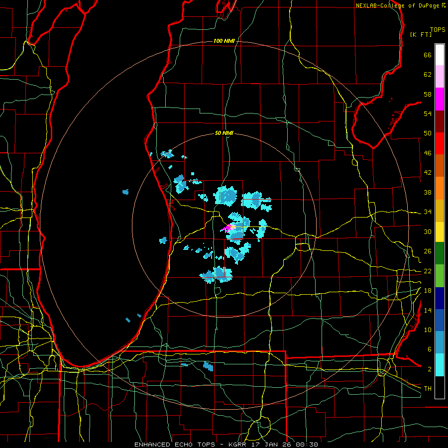Click the navy 14-18 kft legend swatch
The width and height of the screenshot is (448, 448).
point(440,298)
